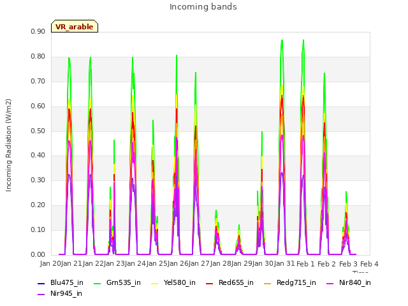Click the 0.00 y-axis tick label

point(38,255)
